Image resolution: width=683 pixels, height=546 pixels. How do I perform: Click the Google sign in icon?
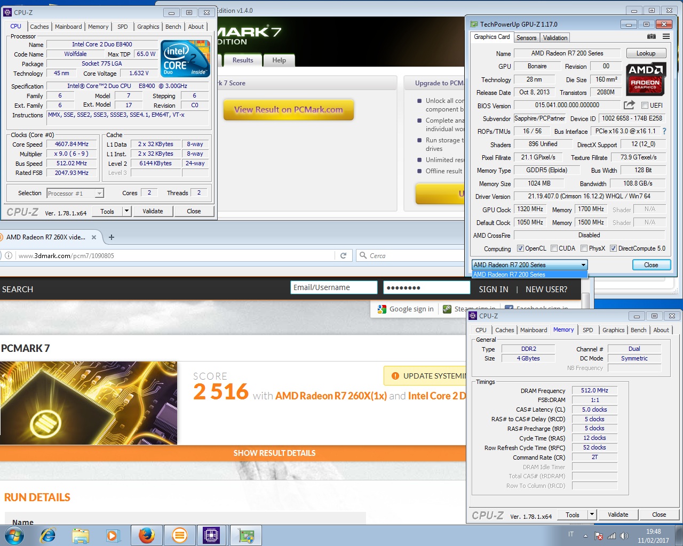click(x=382, y=309)
